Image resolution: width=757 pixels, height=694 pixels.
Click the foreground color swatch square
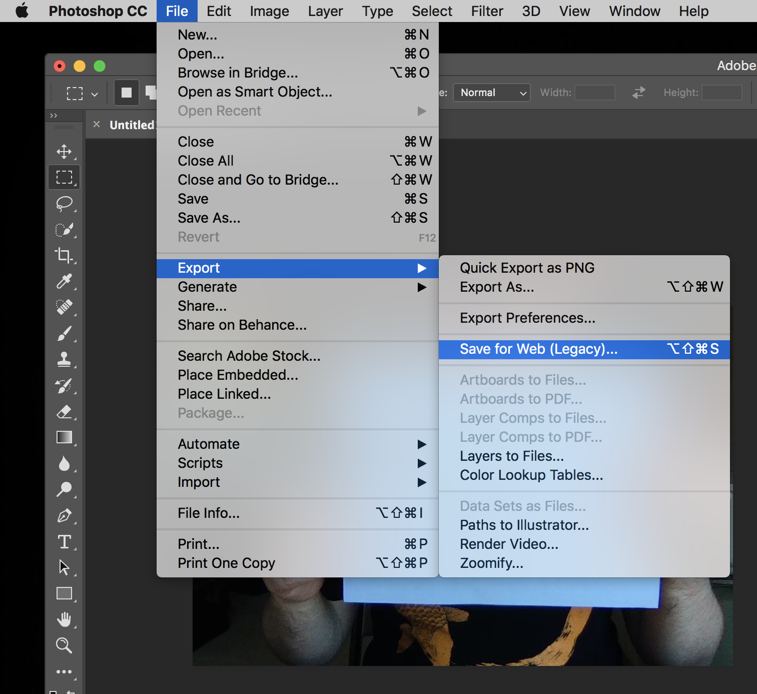click(126, 93)
